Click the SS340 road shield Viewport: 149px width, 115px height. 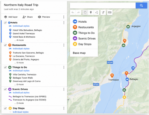coord(110,62)
